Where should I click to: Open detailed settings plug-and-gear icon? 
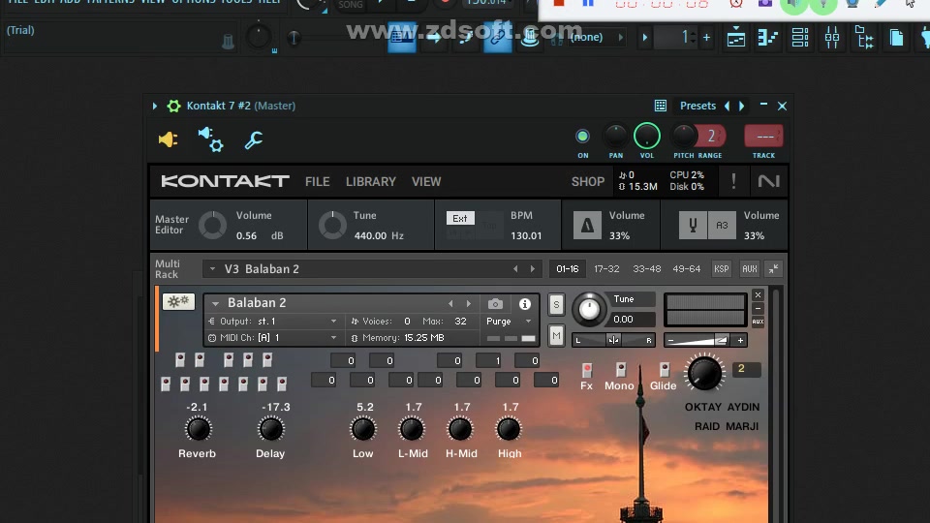(210, 139)
